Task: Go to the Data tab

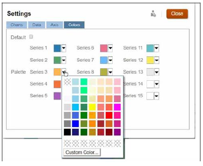Action: tap(37, 25)
